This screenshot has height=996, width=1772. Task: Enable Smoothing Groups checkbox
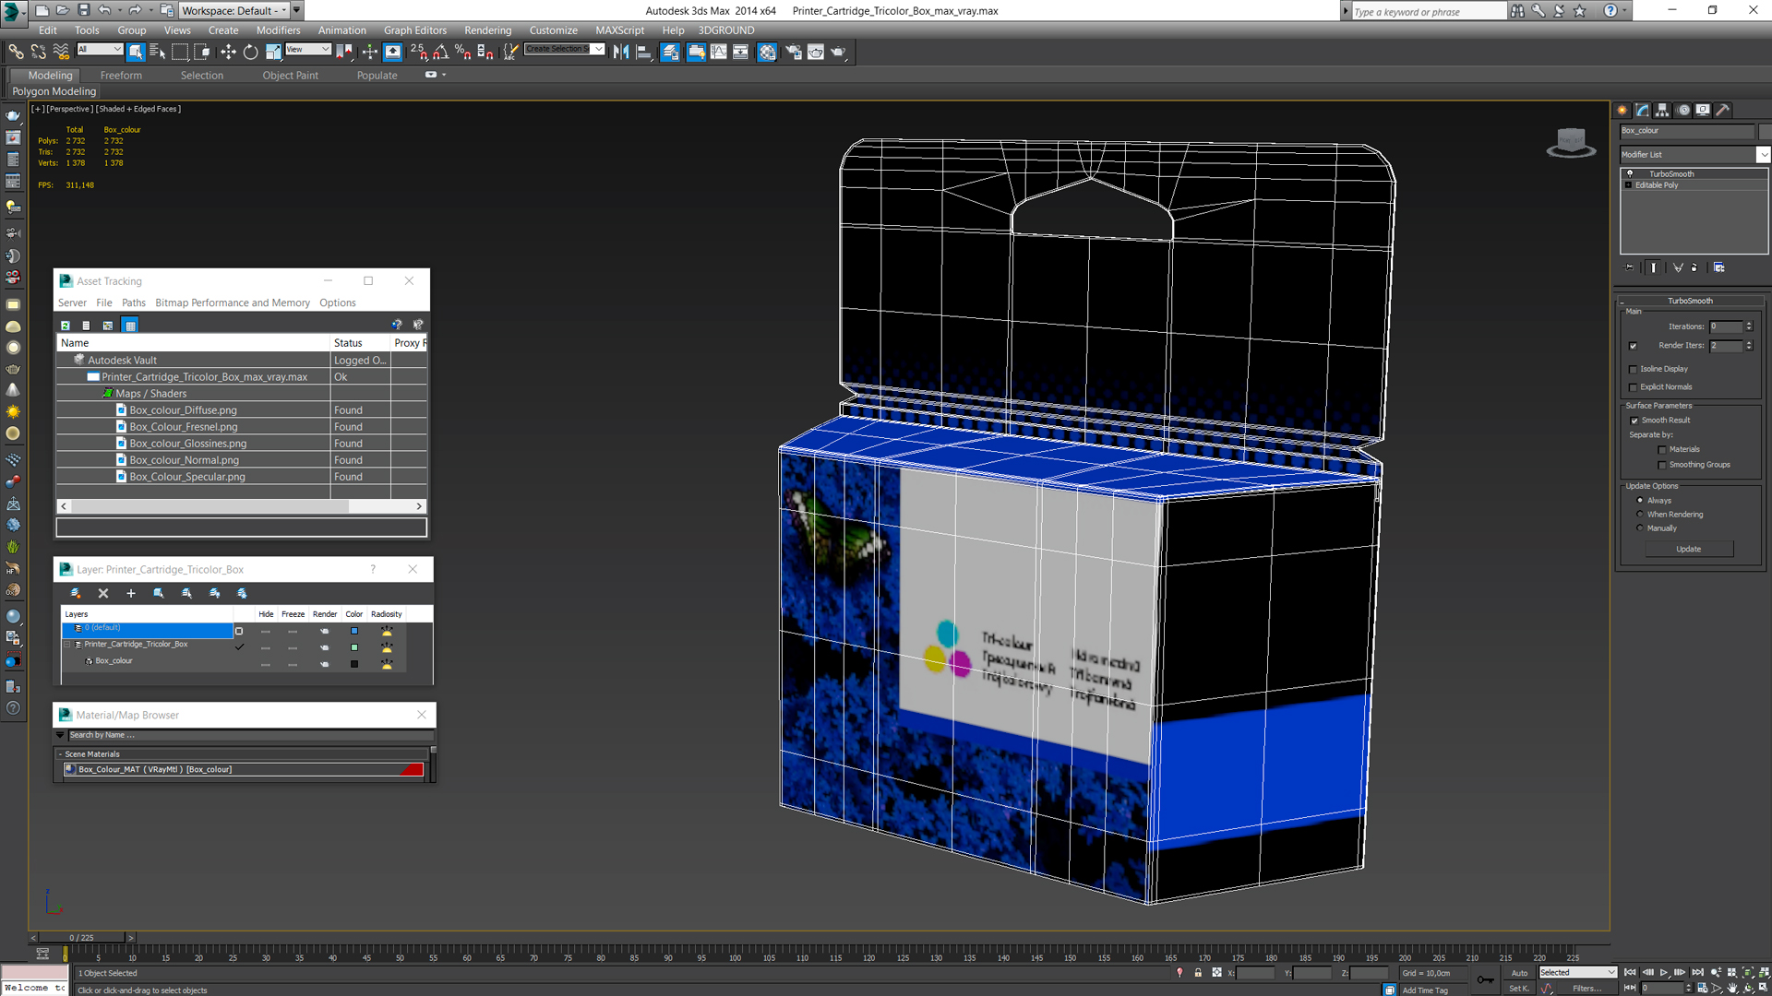(1662, 465)
